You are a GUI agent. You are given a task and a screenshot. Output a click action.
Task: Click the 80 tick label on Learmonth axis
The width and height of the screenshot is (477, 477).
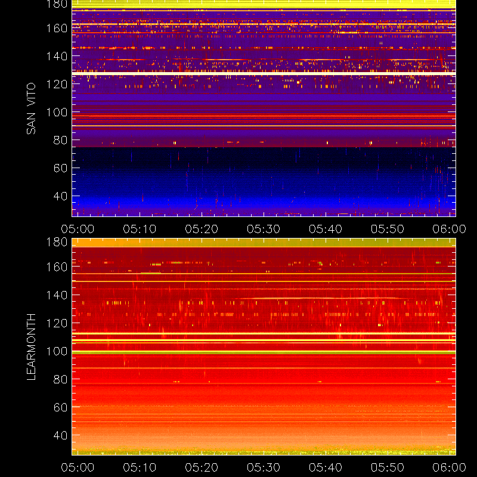(61, 379)
